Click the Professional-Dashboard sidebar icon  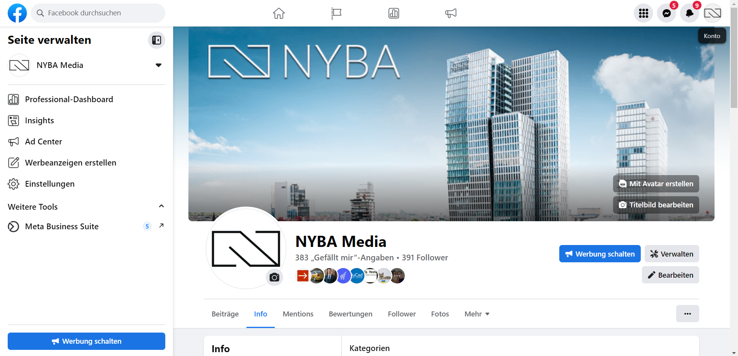[x=13, y=99]
